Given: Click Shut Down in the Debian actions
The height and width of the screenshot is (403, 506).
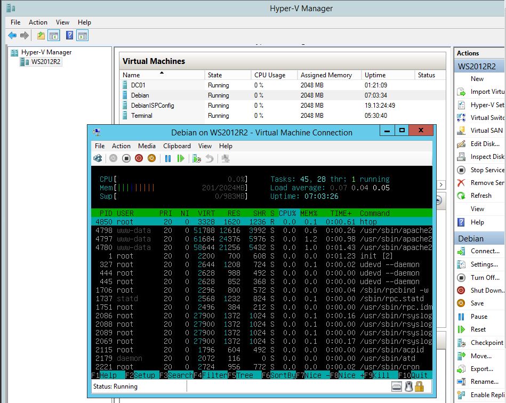Looking at the screenshot, I should [487, 291].
